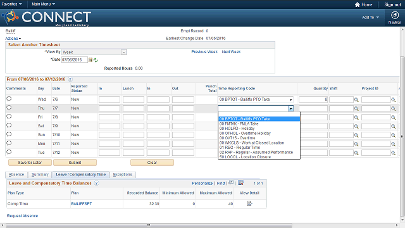Click the view all popup icon next to Find

click(231, 182)
